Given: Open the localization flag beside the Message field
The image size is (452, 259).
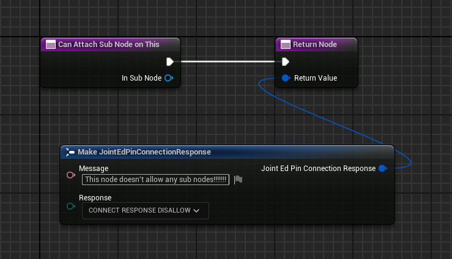Looking at the screenshot, I should [239, 180].
